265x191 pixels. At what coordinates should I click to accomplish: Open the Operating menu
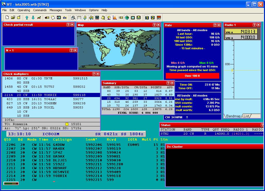pos(24,10)
